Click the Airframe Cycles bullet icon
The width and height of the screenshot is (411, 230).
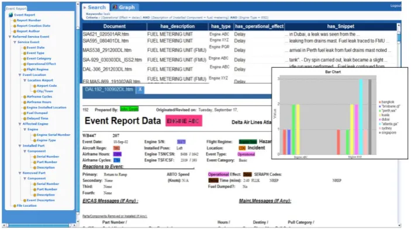coord(25,97)
